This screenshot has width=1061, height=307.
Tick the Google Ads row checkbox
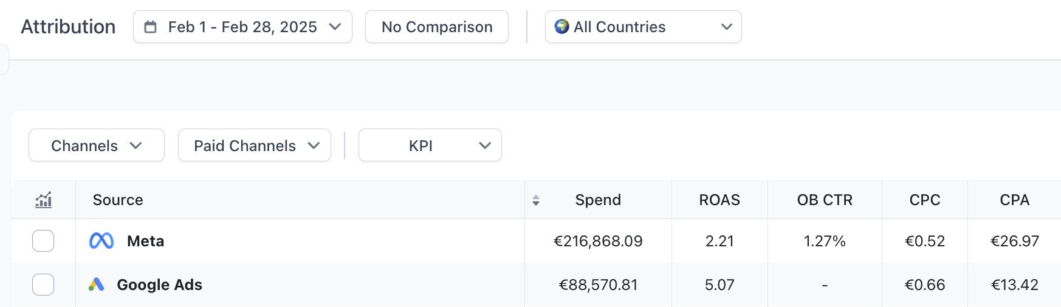tap(43, 285)
